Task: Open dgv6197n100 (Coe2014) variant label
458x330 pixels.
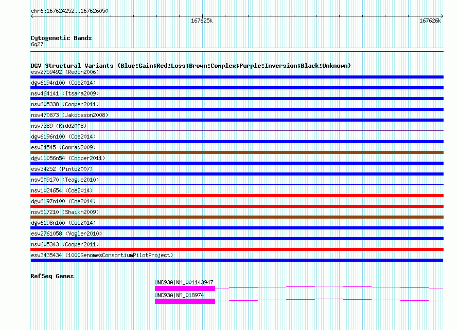Action: coord(63,201)
